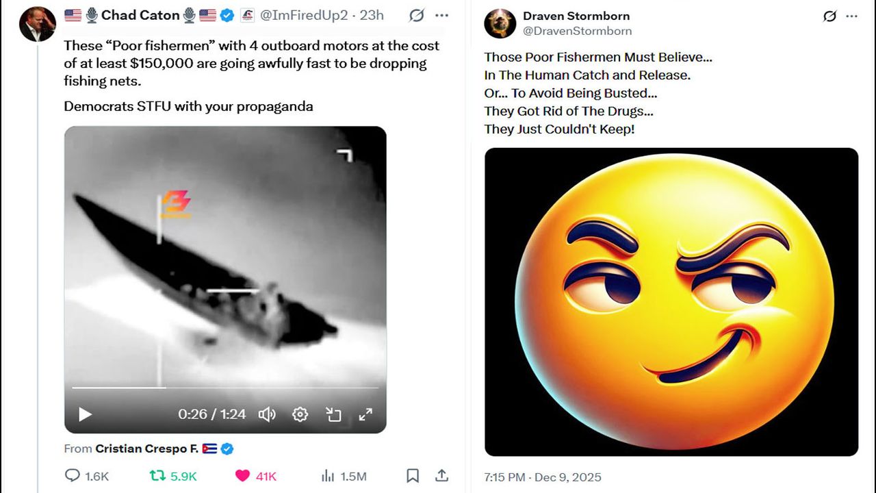View post analytics showing 1.5M views
Viewport: 876px width, 493px height.
pyautogui.click(x=328, y=476)
